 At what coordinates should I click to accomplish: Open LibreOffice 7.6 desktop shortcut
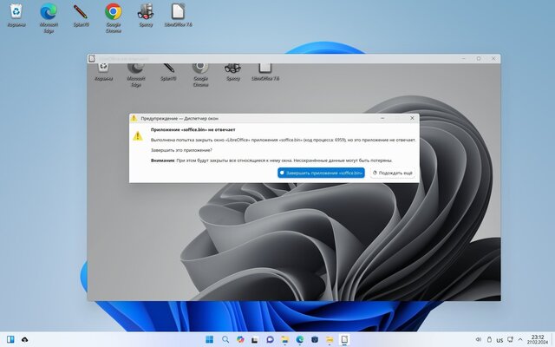[x=178, y=15]
